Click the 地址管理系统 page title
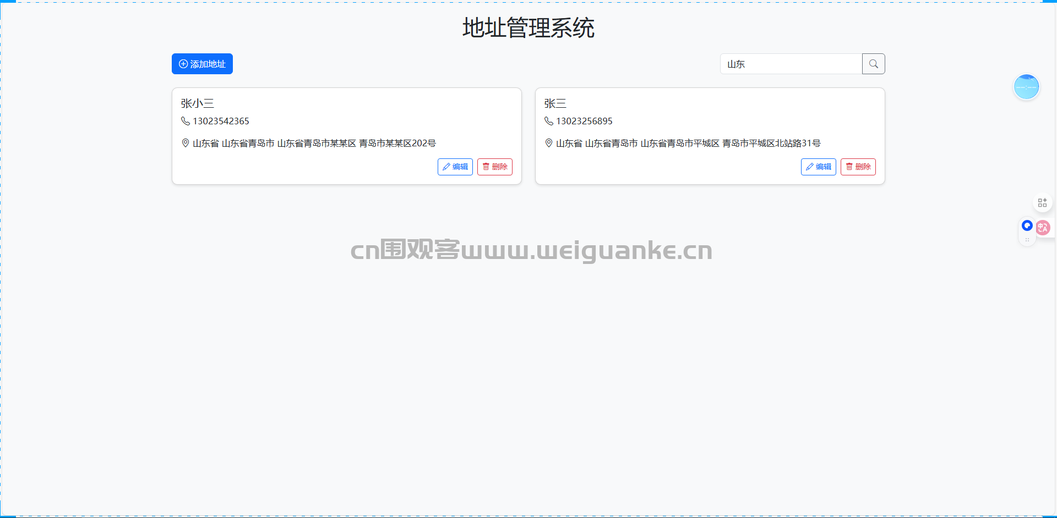The width and height of the screenshot is (1057, 518). pyautogui.click(x=528, y=27)
